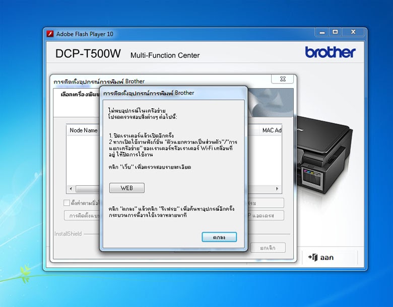The height and width of the screenshot is (307, 393).
Task: Click the scroll right arrow in the node list
Action: point(277,189)
